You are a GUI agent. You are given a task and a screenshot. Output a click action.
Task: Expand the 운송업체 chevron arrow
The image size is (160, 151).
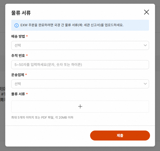(x=145, y=84)
